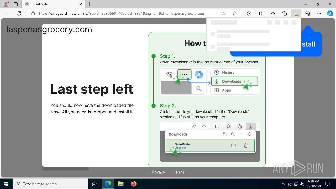Add page to favorites with star icon

pyautogui.click(x=235, y=13)
